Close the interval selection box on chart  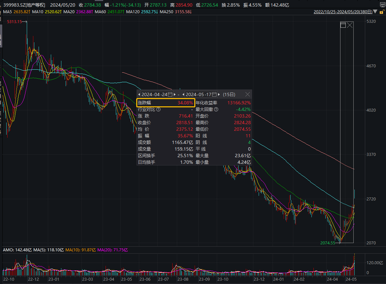(350, 25)
